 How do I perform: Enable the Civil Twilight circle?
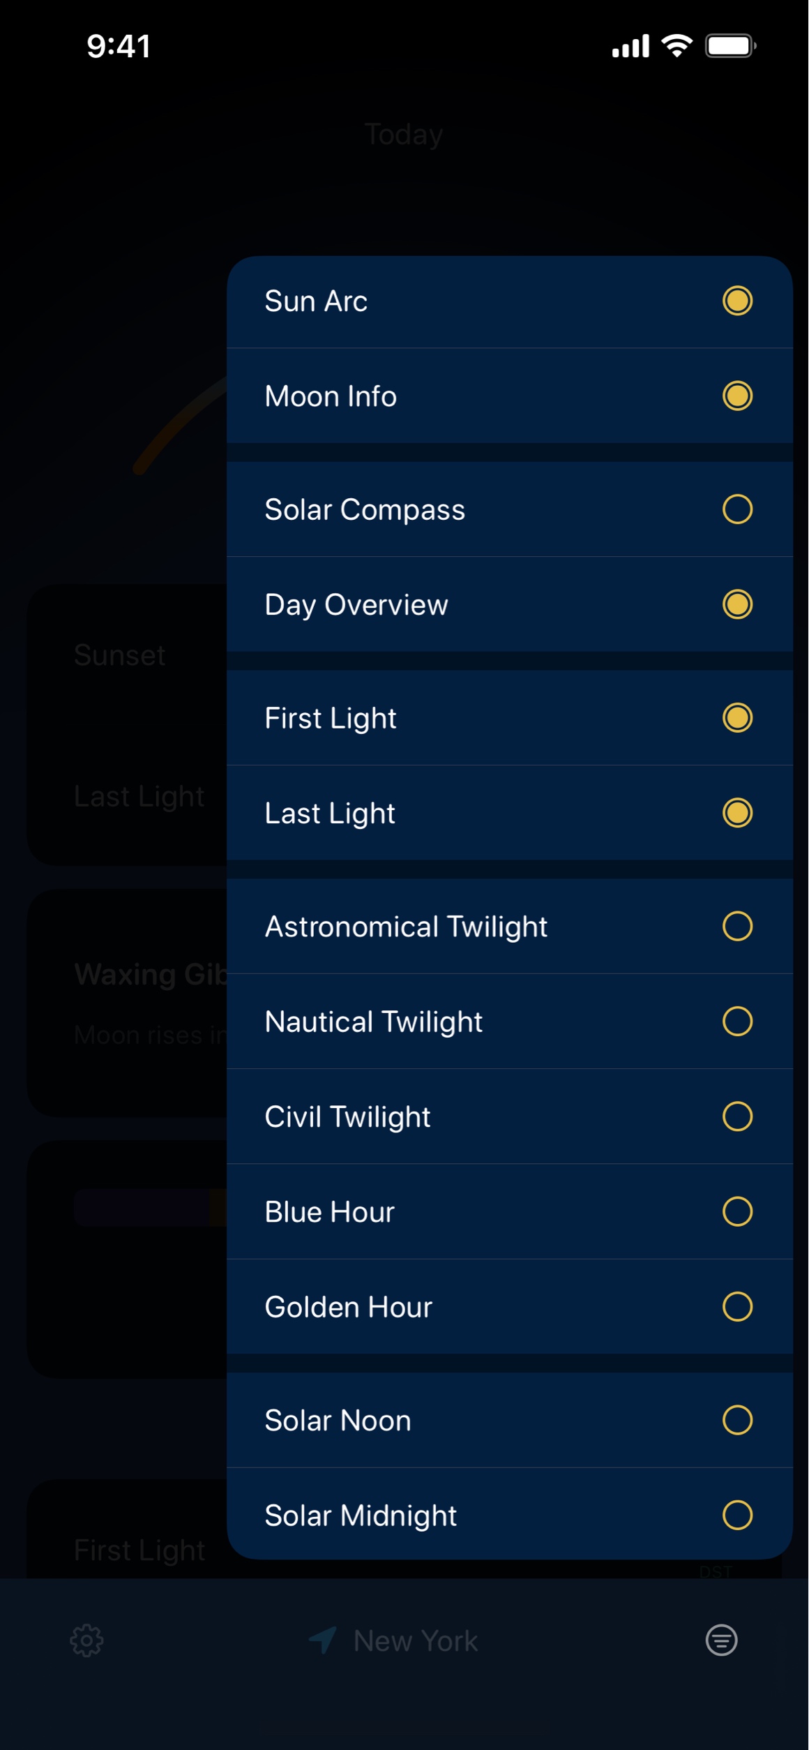(737, 1116)
